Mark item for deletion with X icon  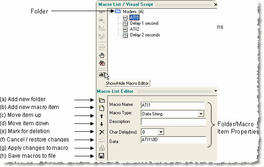tap(102, 132)
